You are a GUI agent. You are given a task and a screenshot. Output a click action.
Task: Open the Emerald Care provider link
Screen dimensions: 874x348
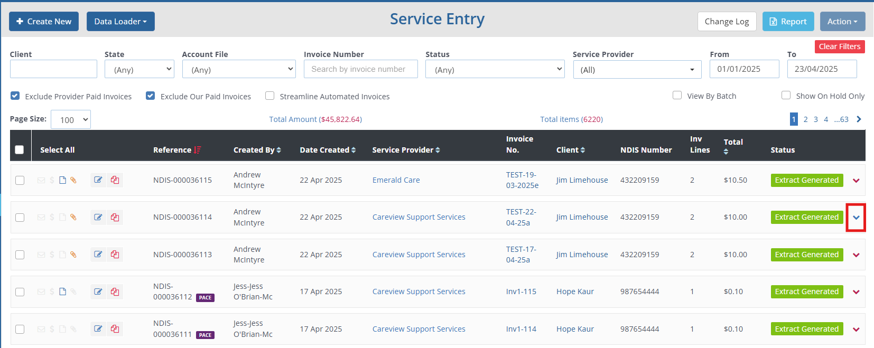[x=396, y=180]
